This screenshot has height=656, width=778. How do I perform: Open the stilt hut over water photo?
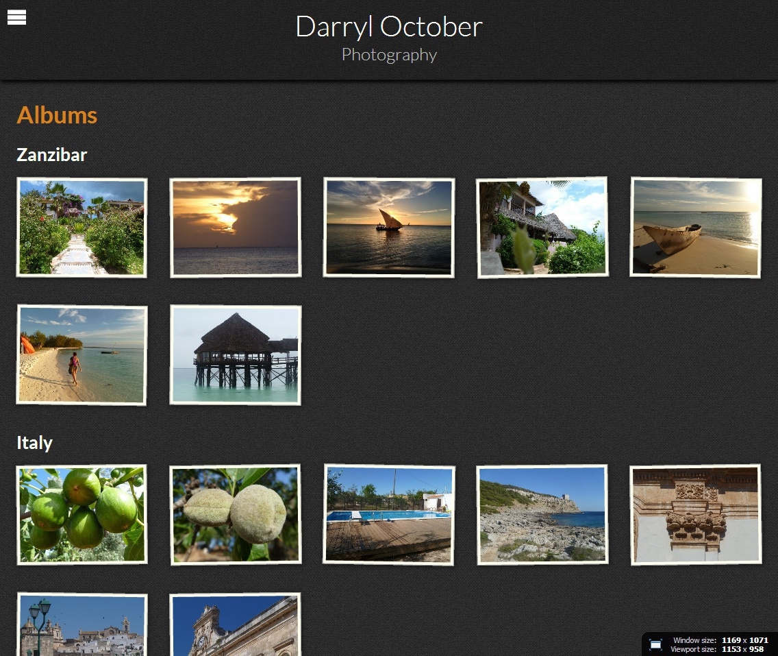(x=235, y=355)
